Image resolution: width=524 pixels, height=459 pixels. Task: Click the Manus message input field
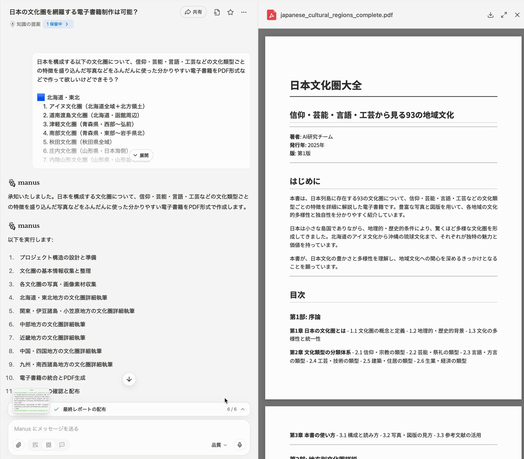129,429
